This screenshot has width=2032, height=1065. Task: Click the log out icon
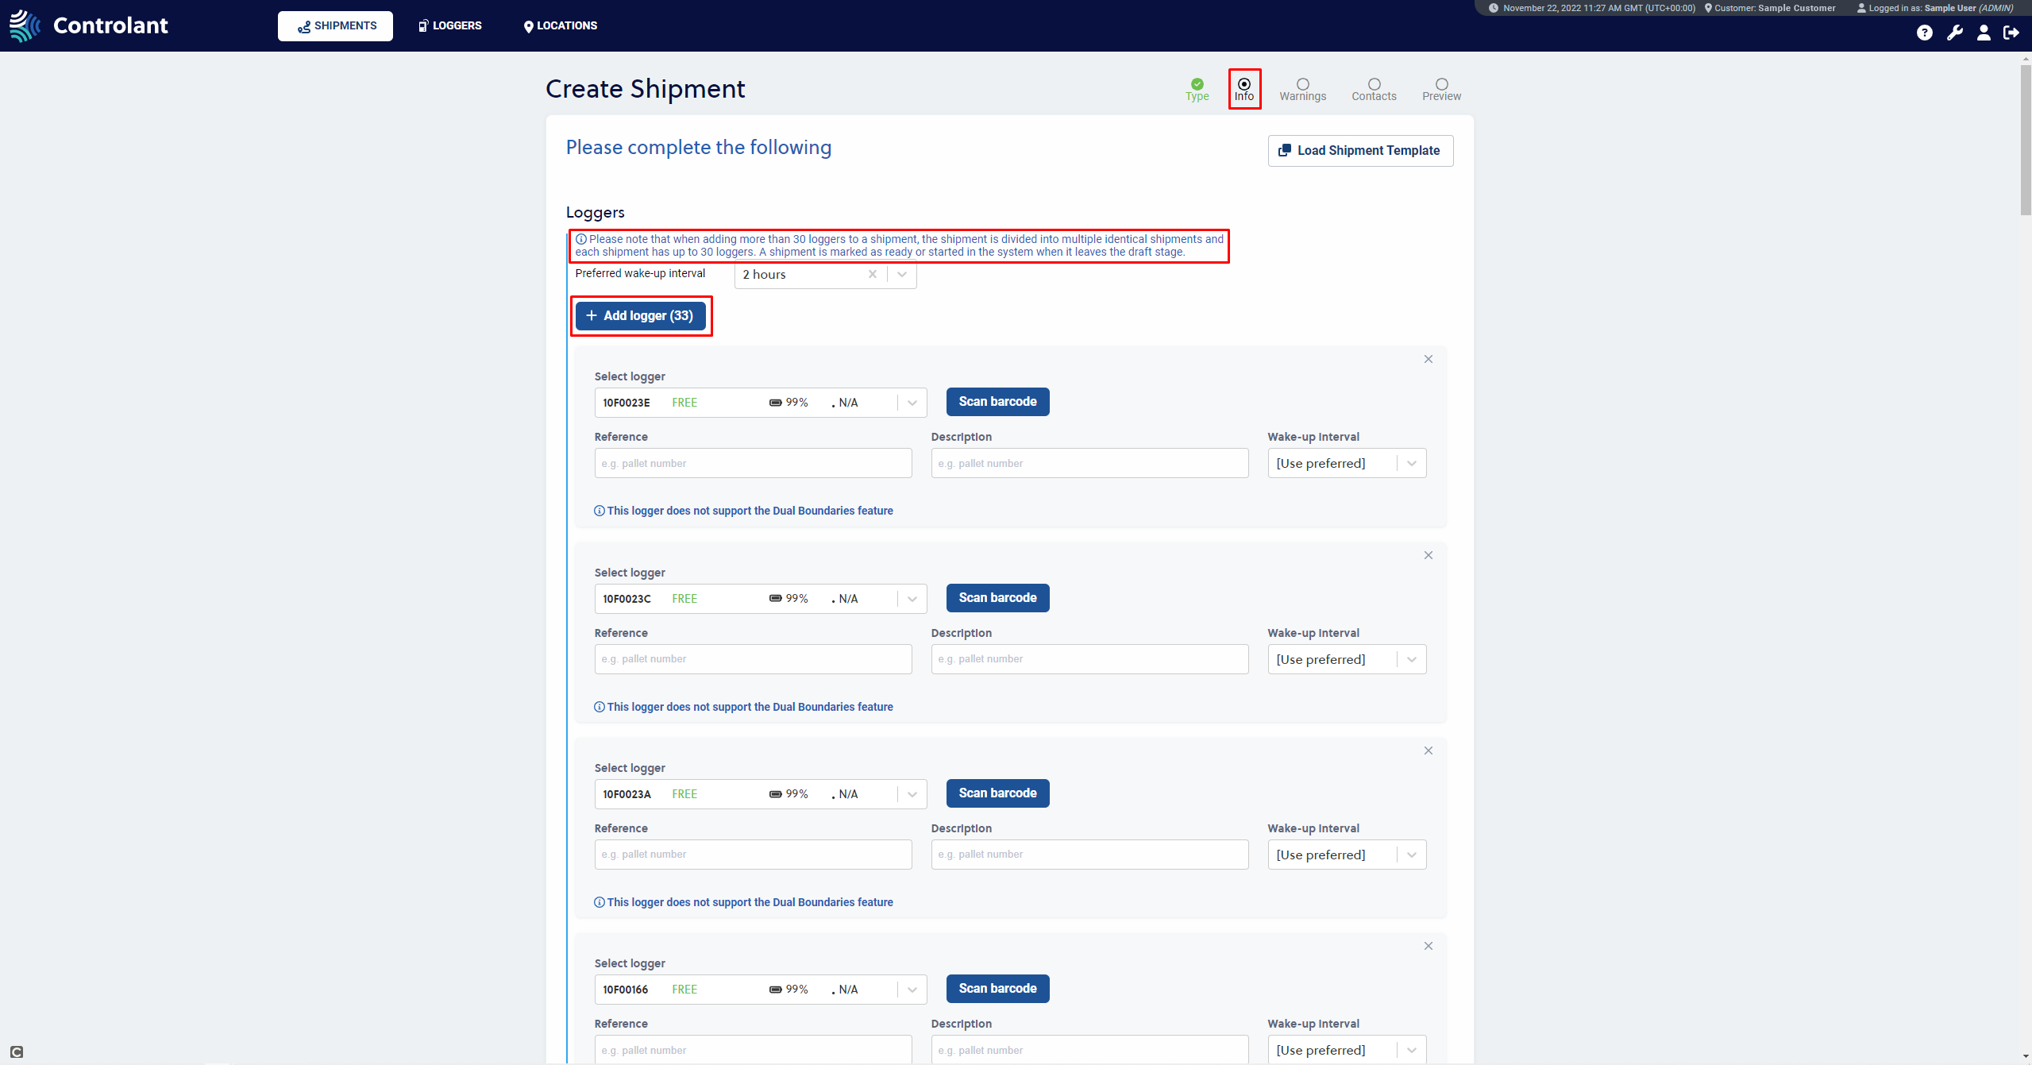(x=2011, y=33)
